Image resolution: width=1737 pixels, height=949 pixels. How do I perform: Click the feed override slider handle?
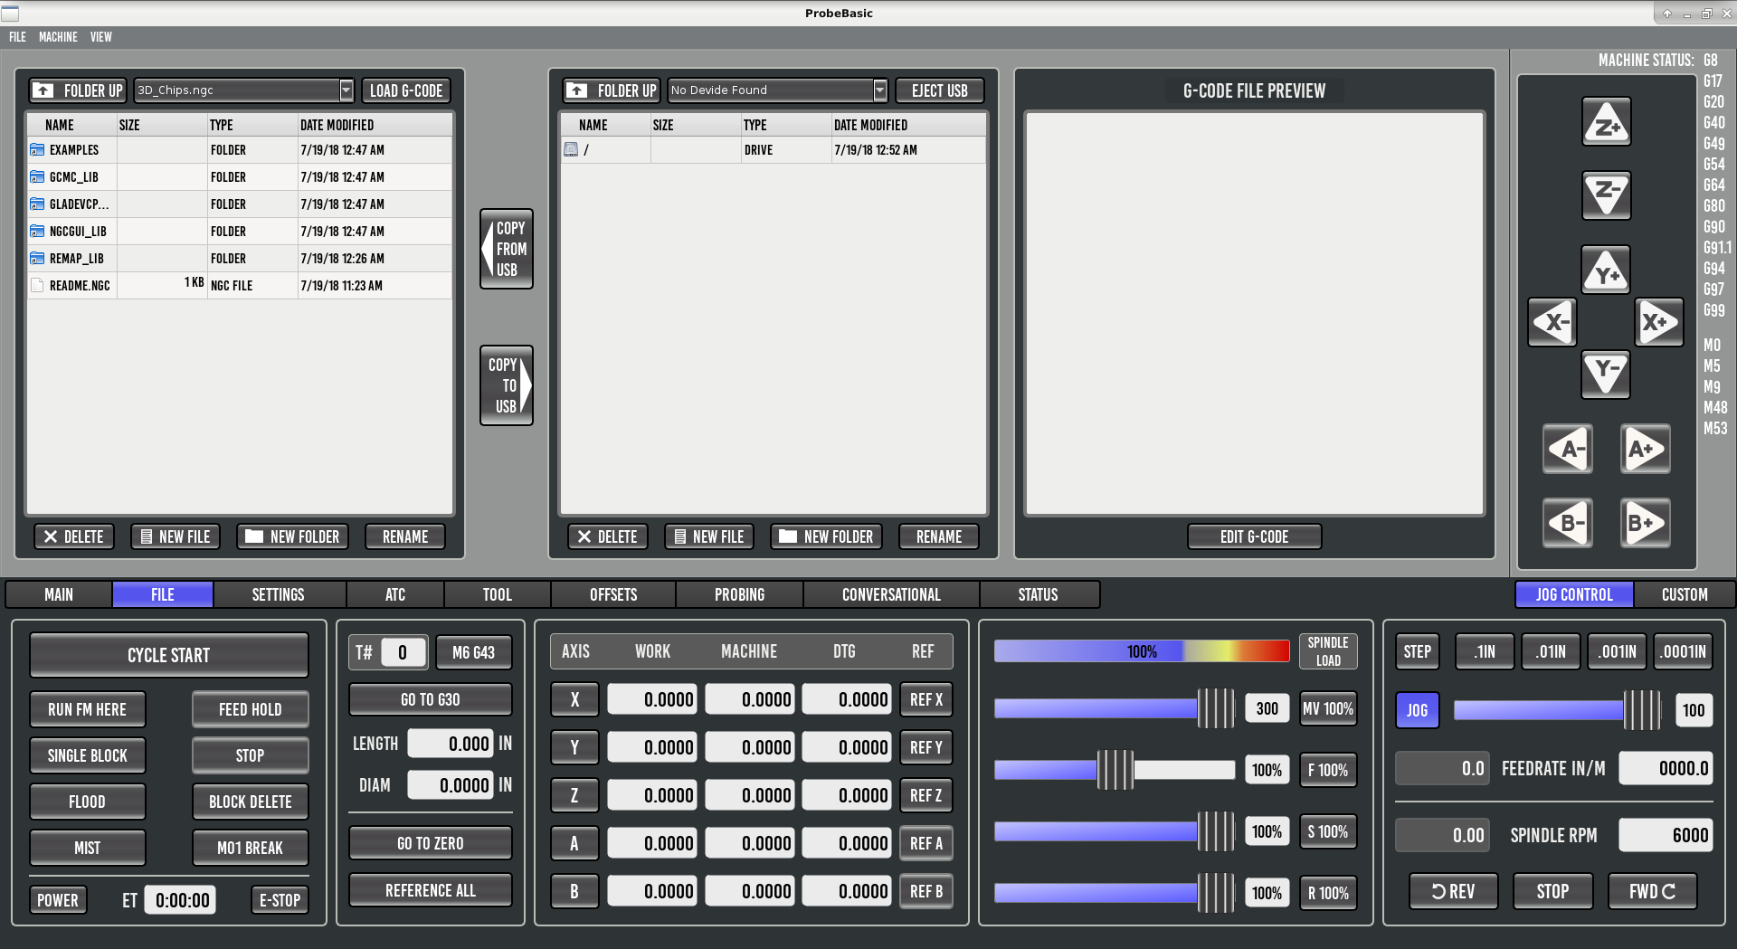click(x=1115, y=770)
